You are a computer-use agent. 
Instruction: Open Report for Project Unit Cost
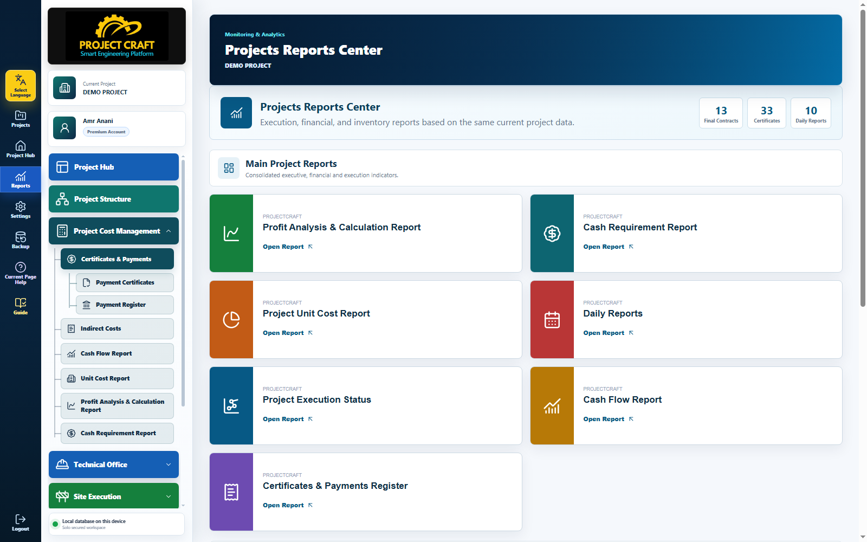(288, 333)
